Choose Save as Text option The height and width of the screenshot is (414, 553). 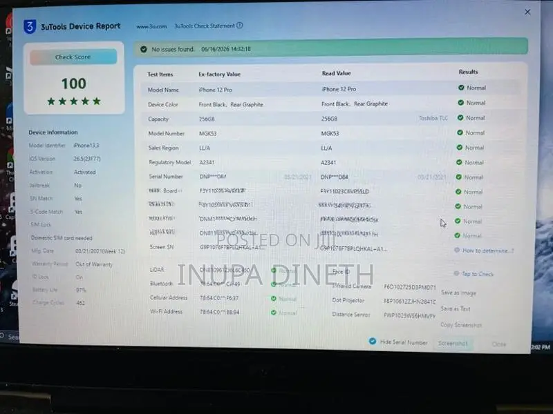tap(456, 308)
